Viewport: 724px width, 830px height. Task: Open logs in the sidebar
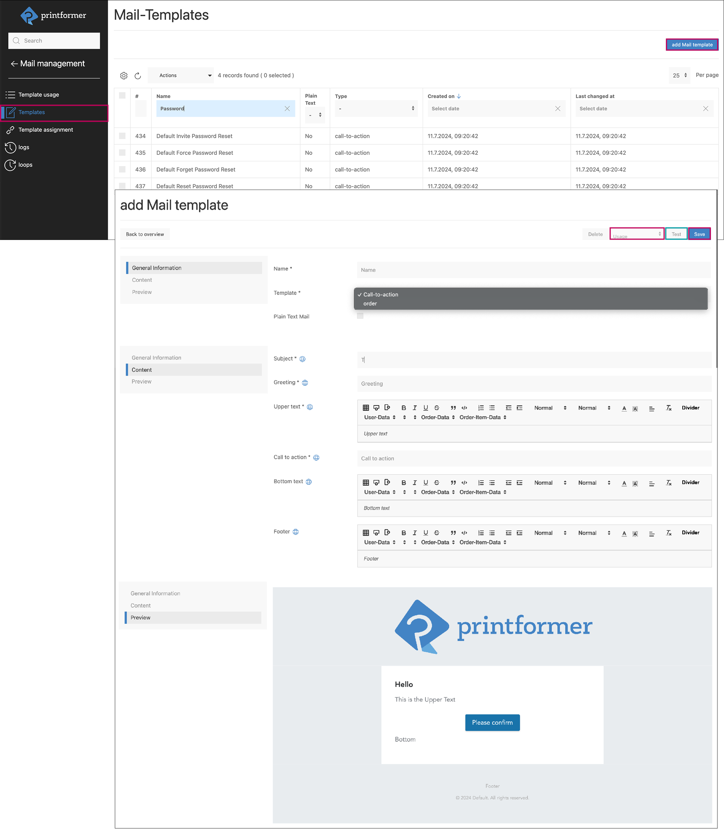pos(24,147)
